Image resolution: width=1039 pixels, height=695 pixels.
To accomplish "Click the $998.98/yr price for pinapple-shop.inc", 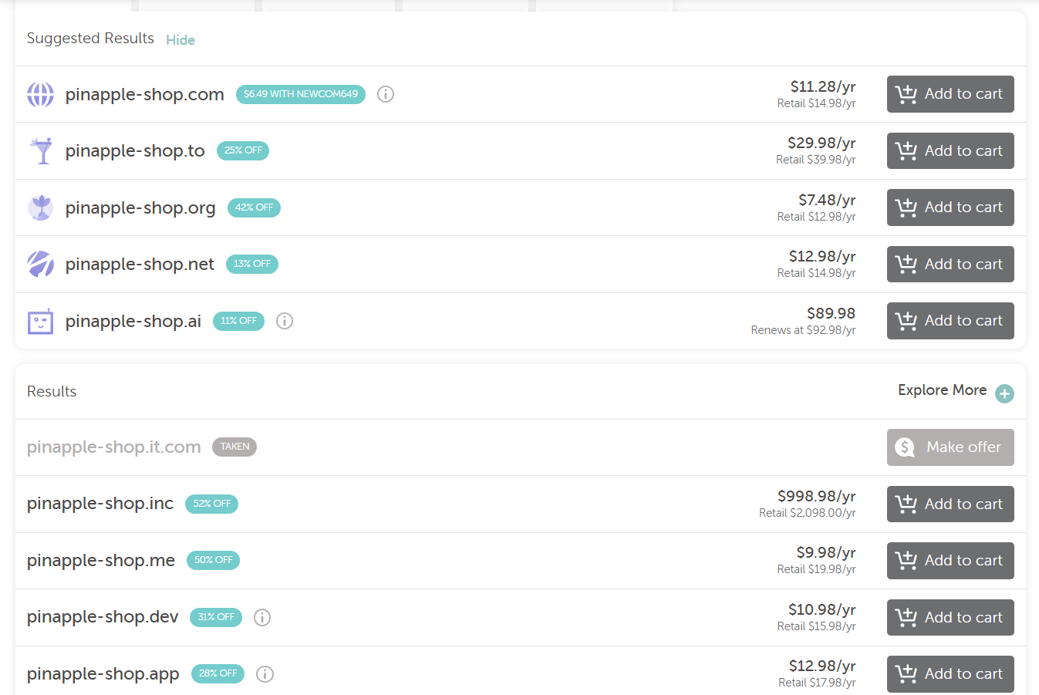I will 817,496.
